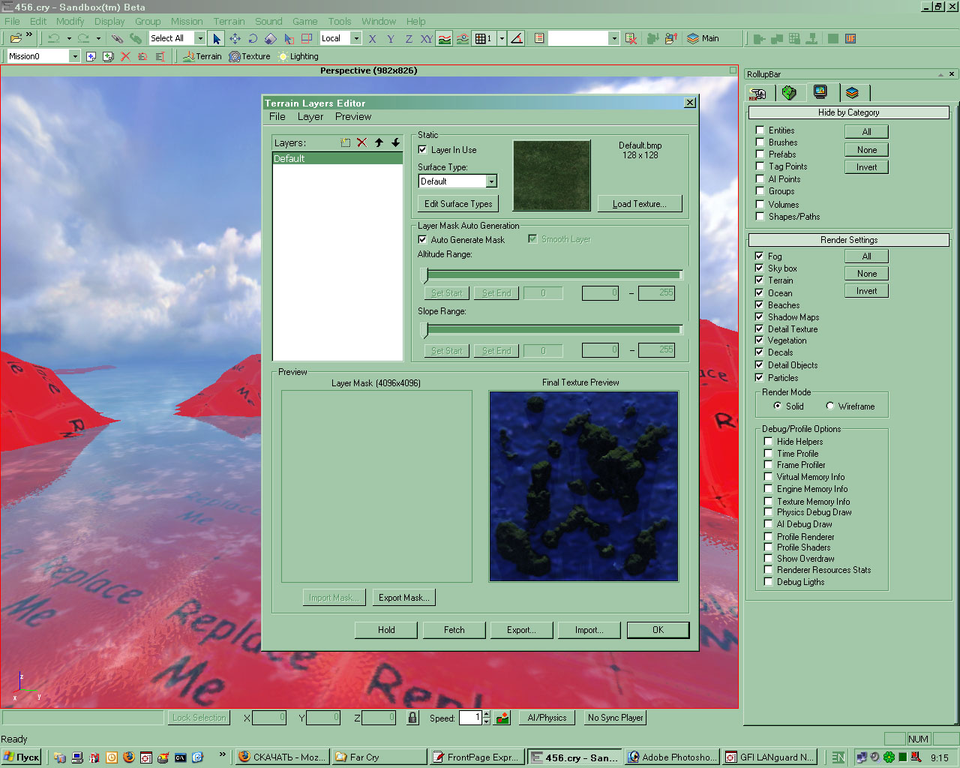Open Terrain tool in toolbar
The width and height of the screenshot is (960, 768).
[202, 56]
